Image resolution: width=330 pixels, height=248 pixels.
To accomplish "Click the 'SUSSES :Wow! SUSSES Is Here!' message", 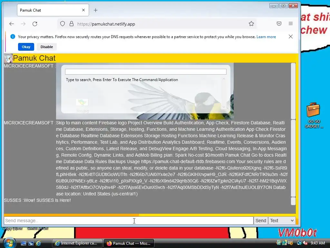I will tap(37, 200).
